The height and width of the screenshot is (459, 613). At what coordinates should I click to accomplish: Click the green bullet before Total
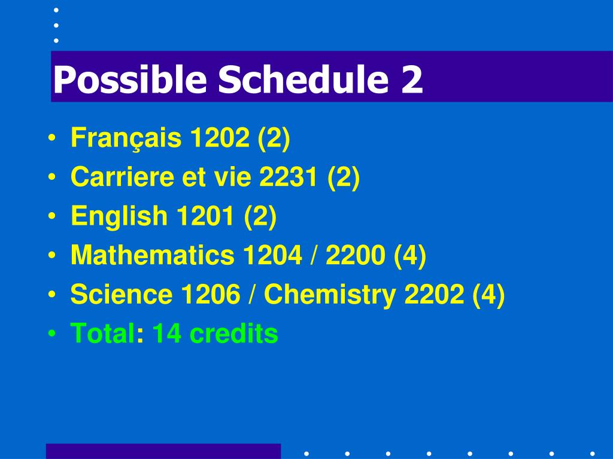(52, 333)
